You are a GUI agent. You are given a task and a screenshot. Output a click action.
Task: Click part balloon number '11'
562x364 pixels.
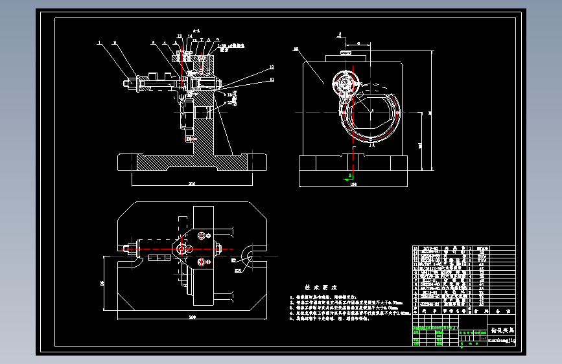(272, 79)
